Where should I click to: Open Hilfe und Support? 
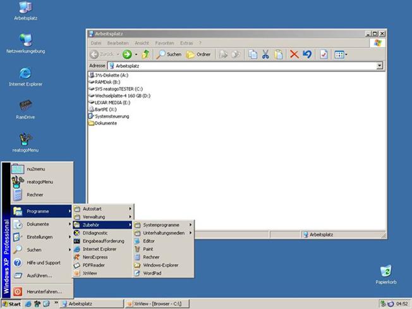(42, 263)
